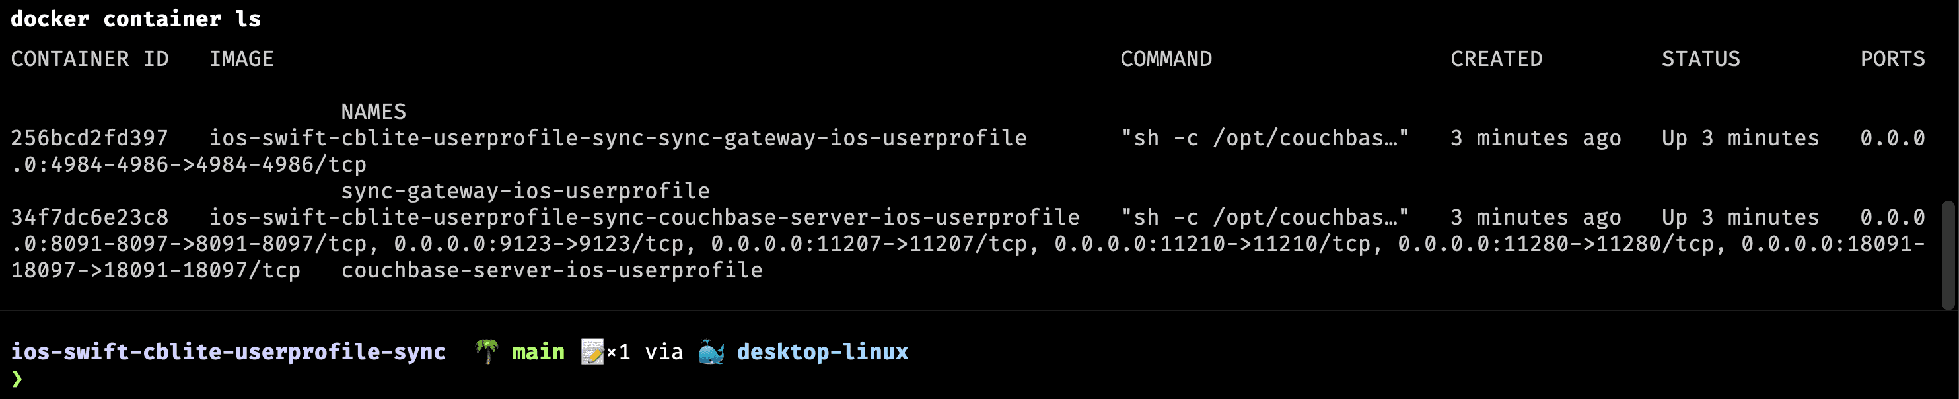Viewport: 1959px width, 399px height.
Task: Click the 'docker container ls' command text
Action: click(136, 19)
